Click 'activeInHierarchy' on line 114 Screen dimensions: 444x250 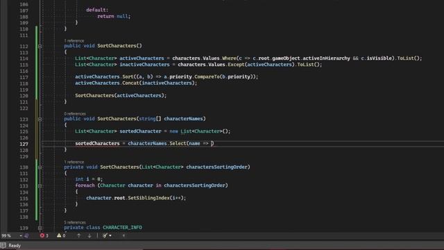click(326, 58)
